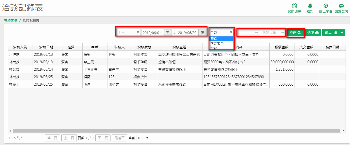Open start date calendar picker icon
Image resolution: width=350 pixels, height=145 pixels.
click(x=167, y=33)
